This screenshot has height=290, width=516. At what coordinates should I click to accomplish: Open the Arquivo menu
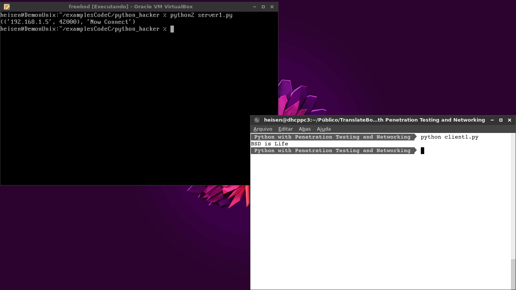tap(263, 129)
